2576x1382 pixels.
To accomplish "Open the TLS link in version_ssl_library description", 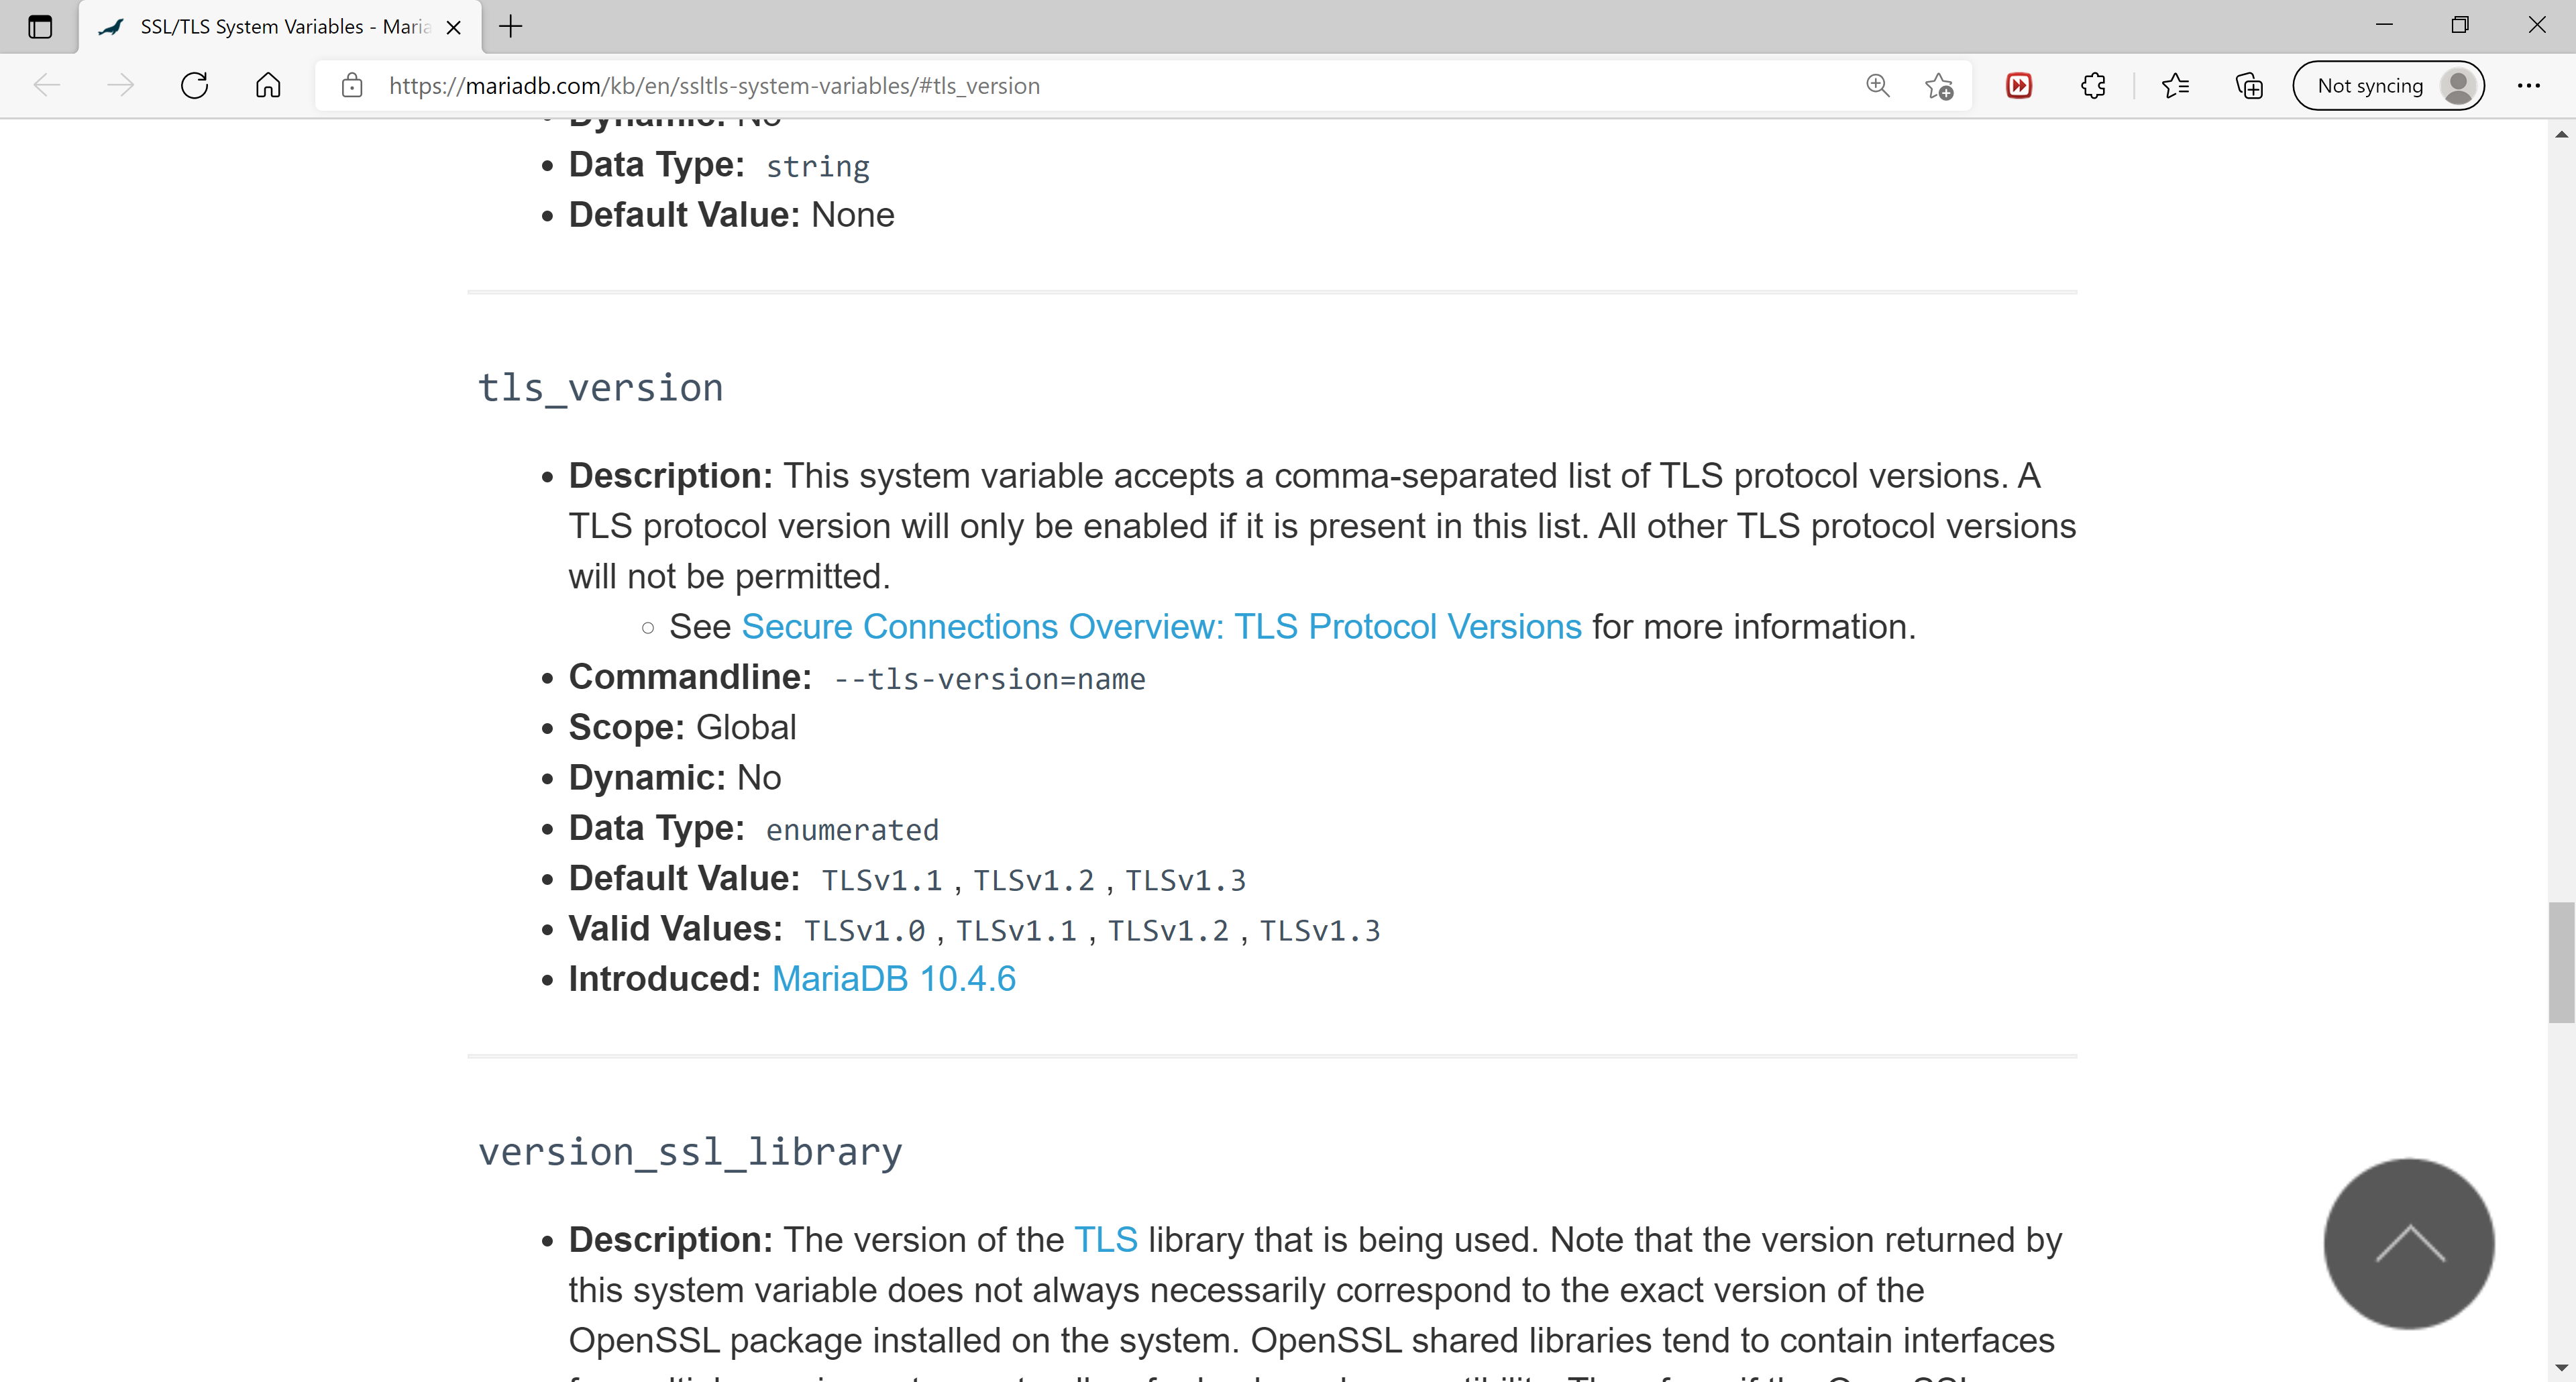I will [1105, 1240].
